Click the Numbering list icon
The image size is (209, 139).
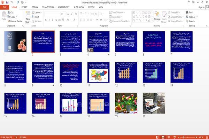pyautogui.click(x=86, y=14)
